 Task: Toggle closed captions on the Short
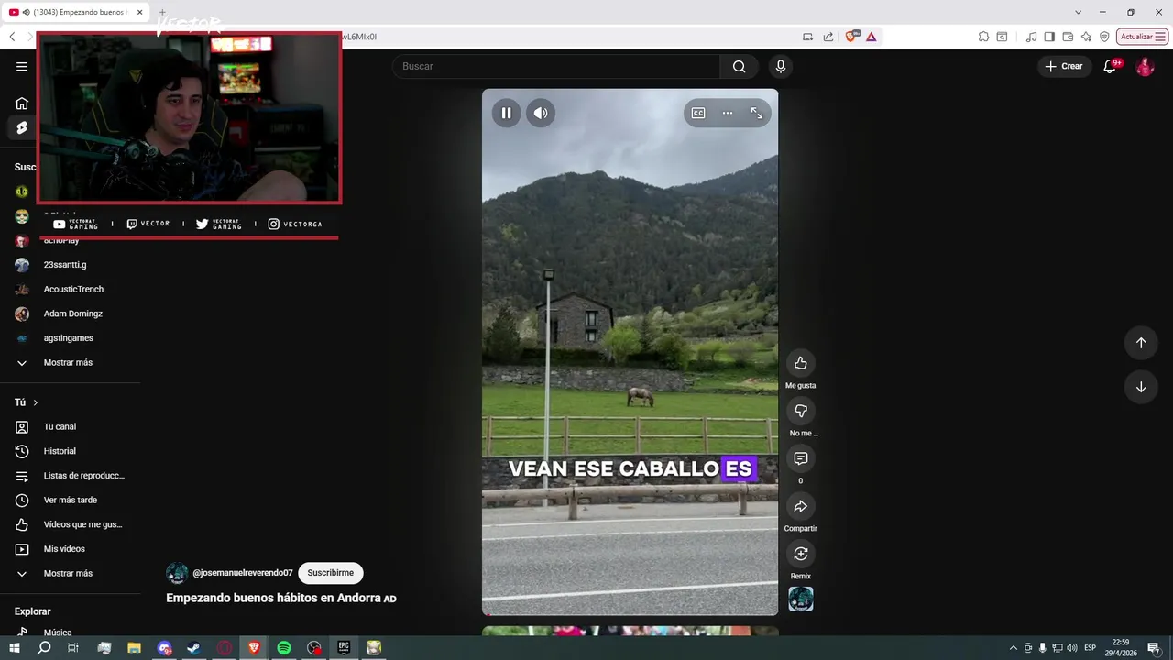pyautogui.click(x=698, y=113)
